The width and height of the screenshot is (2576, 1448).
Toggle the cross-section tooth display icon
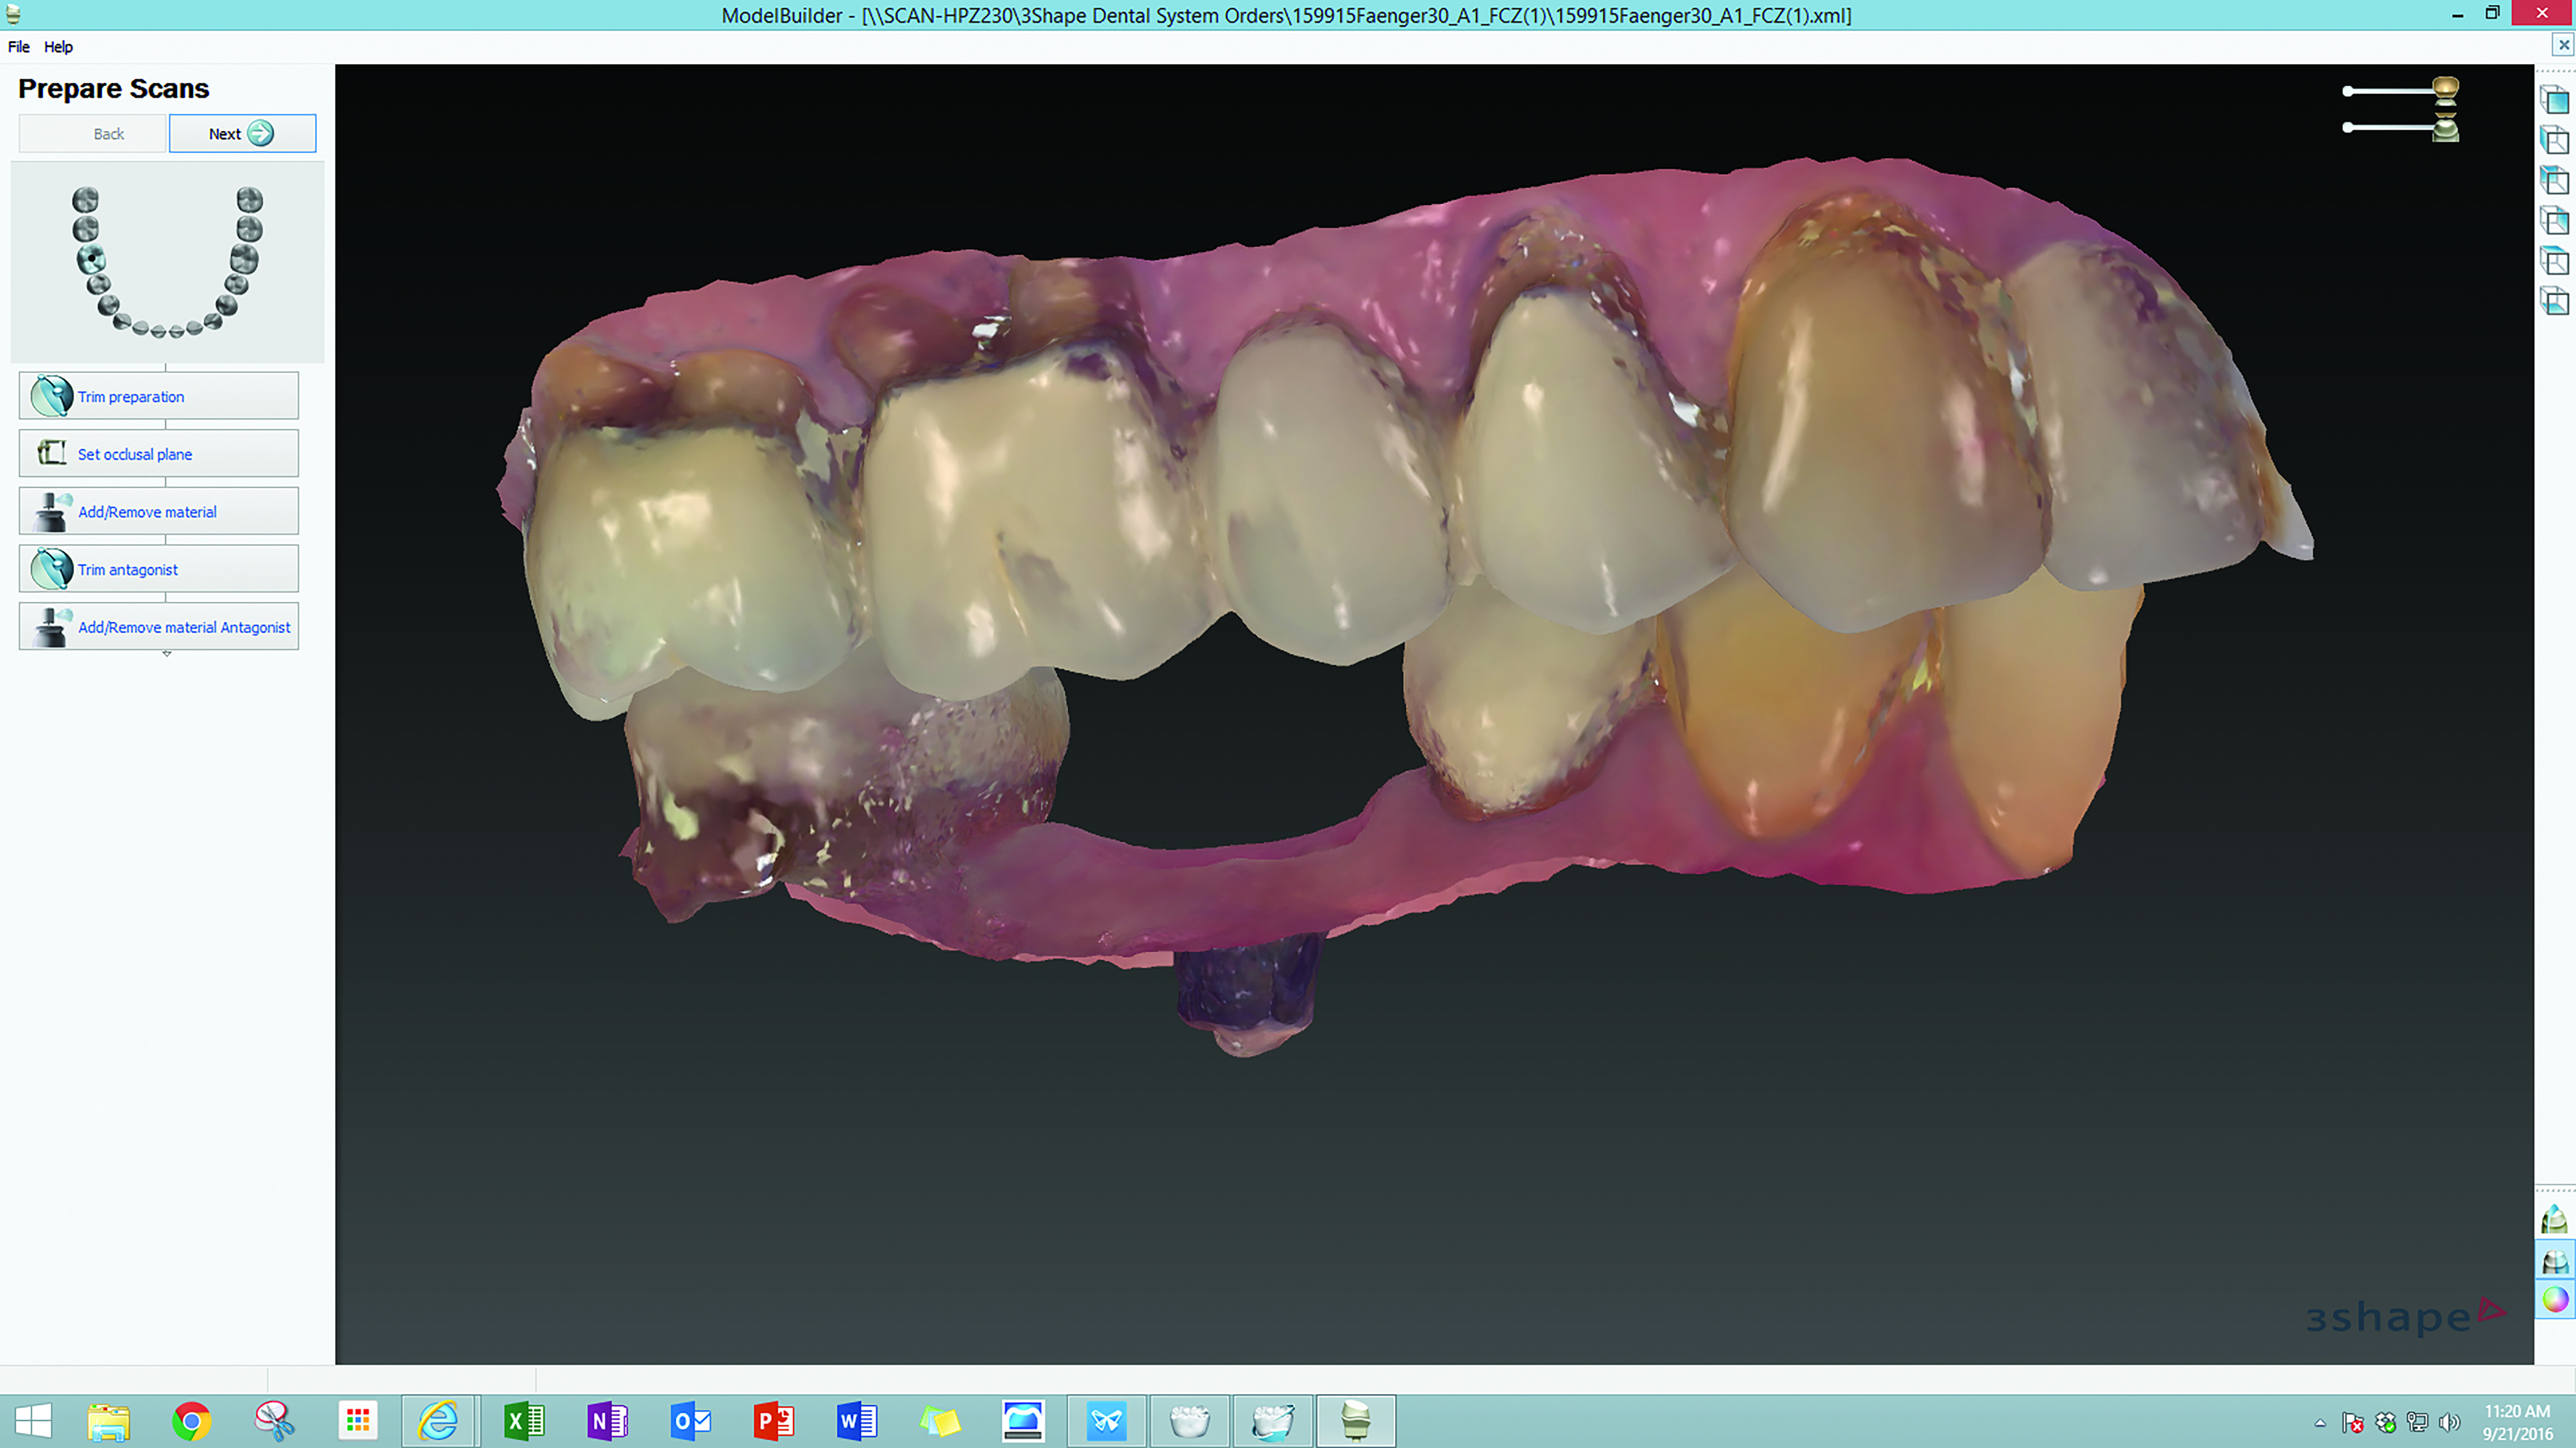tap(2555, 1220)
